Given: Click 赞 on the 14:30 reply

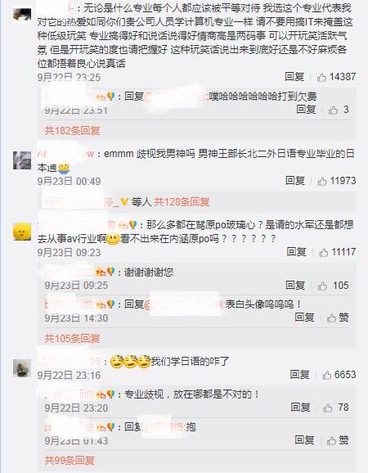Looking at the screenshot, I should (x=338, y=318).
